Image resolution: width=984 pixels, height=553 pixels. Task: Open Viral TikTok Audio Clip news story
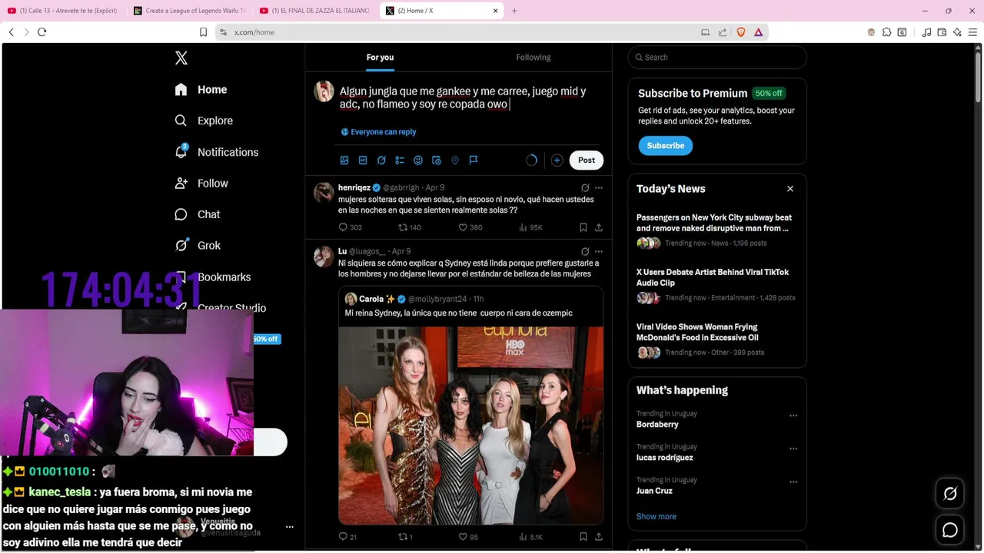(716, 285)
